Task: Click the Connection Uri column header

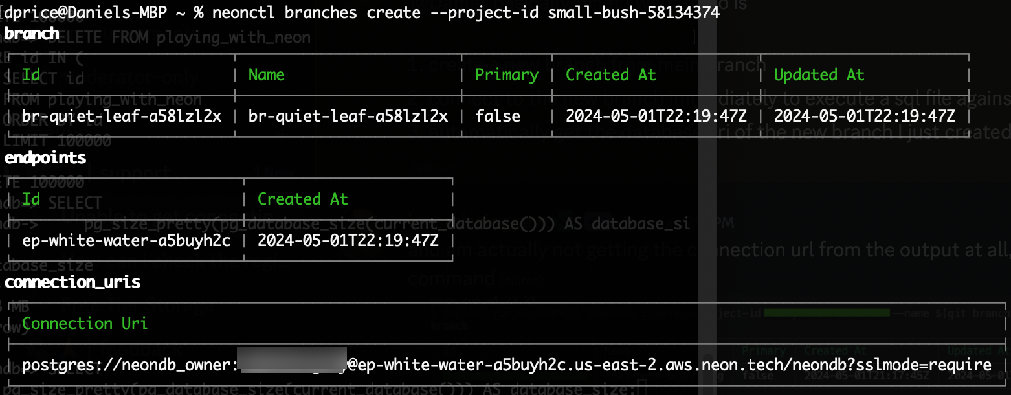Action: [85, 323]
